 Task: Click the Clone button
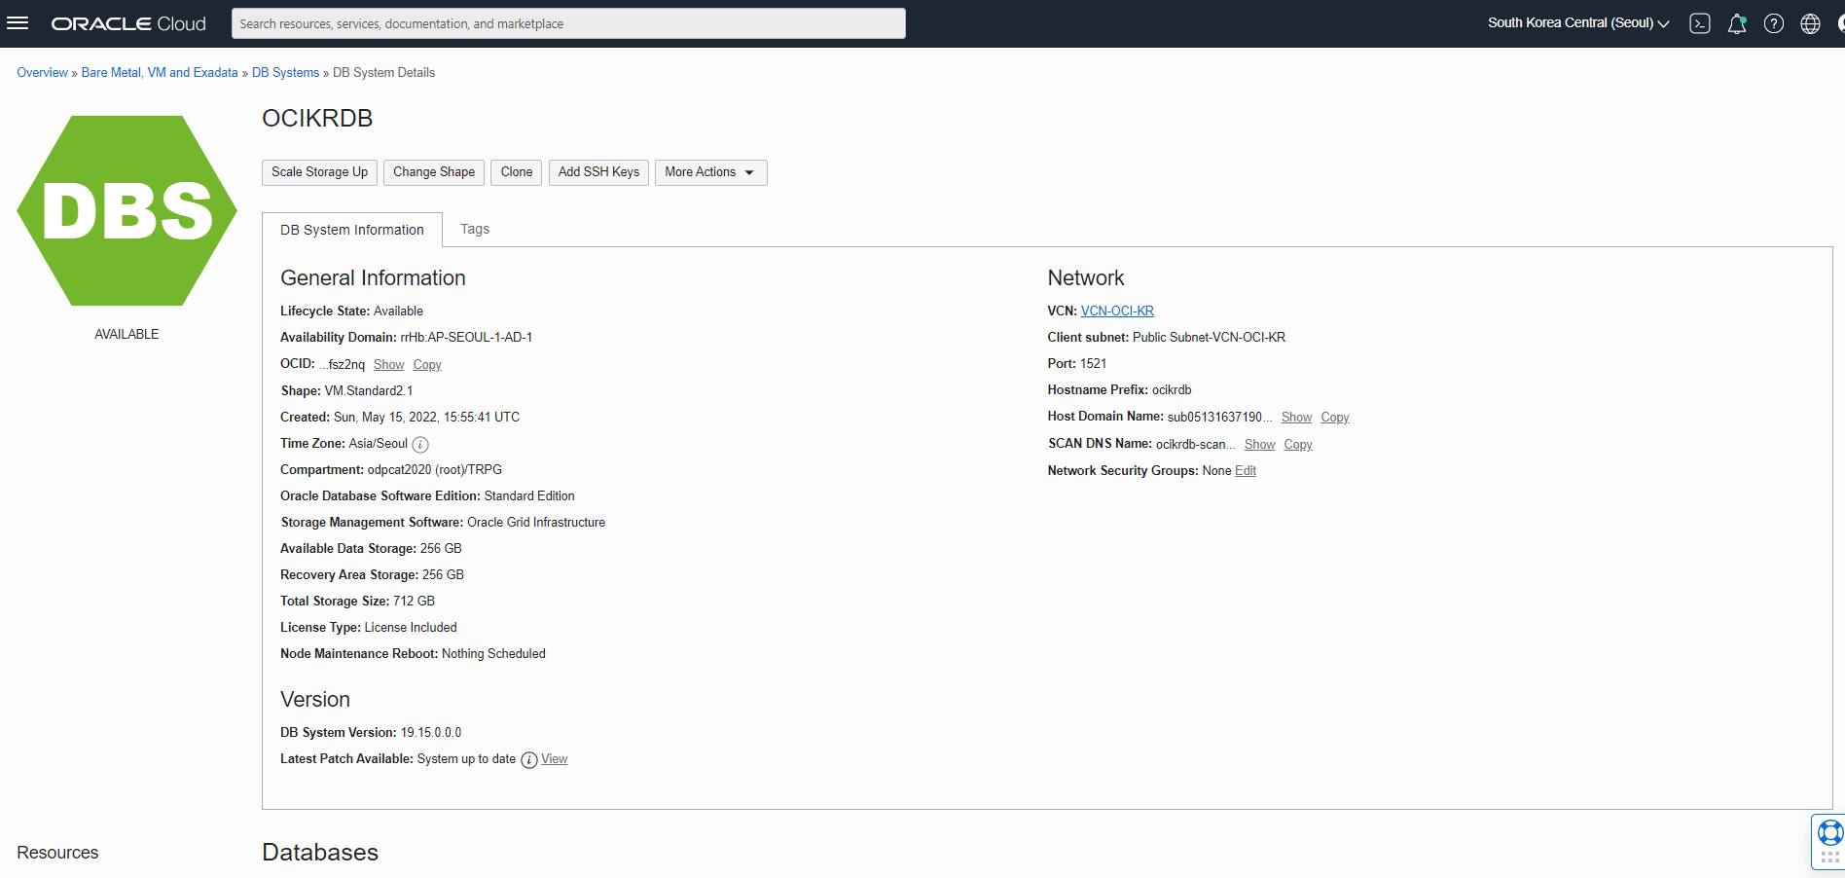pyautogui.click(x=517, y=172)
